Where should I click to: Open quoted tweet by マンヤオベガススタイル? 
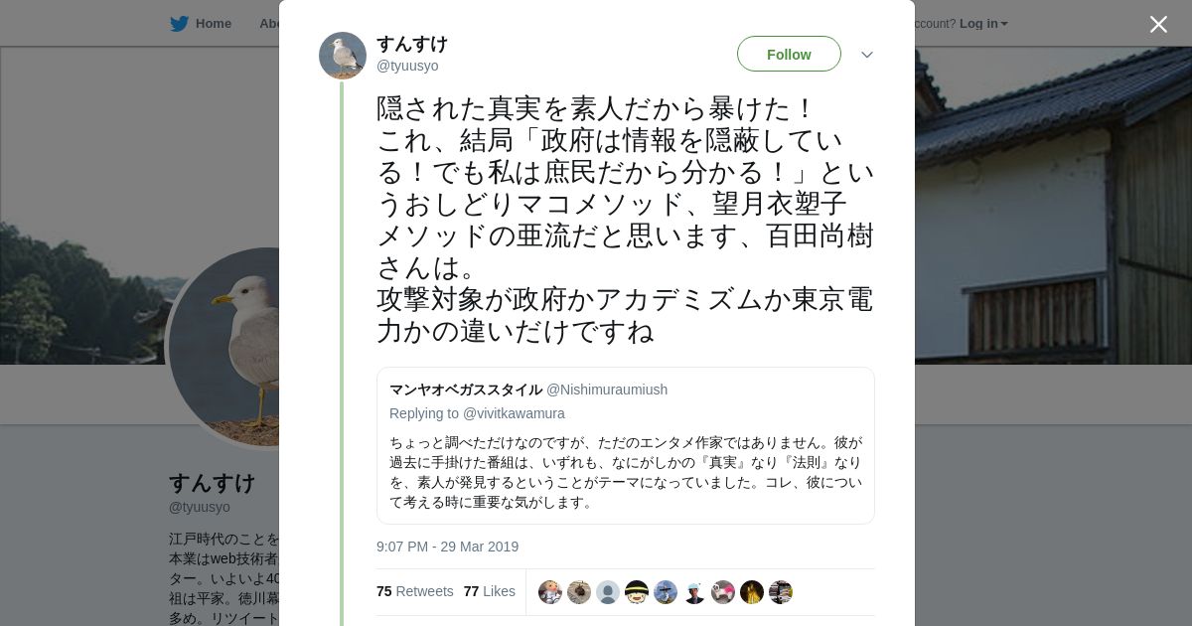626,445
